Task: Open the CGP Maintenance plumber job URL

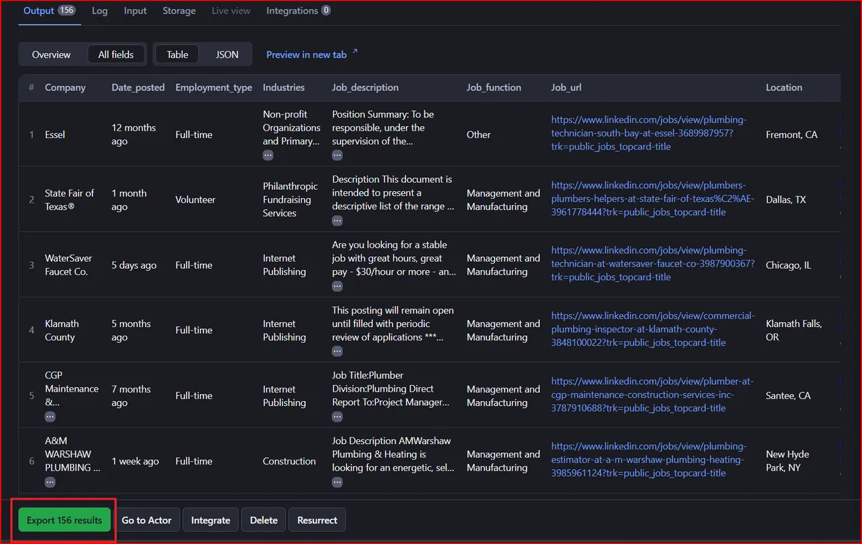Action: click(x=653, y=394)
